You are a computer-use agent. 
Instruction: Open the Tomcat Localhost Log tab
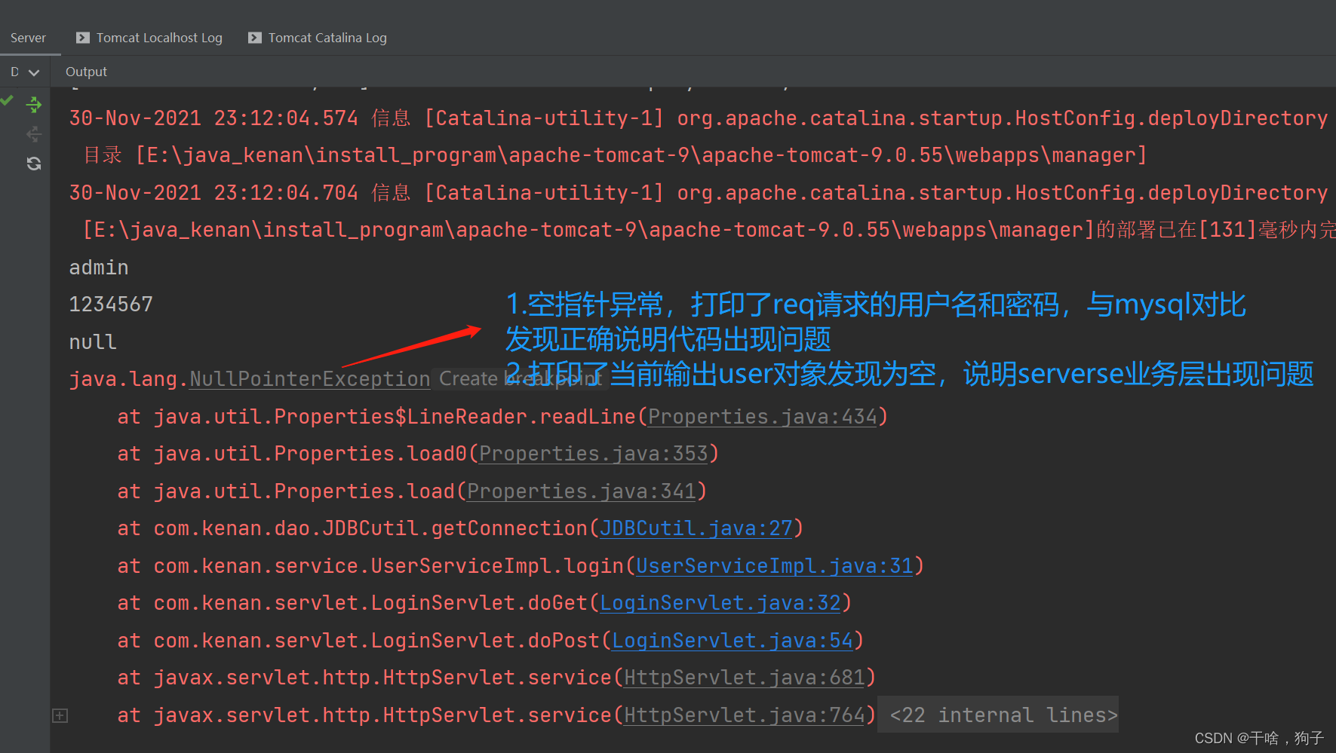coord(159,38)
